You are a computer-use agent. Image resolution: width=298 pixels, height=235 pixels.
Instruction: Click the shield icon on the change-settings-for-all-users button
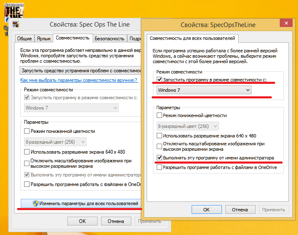point(36,203)
